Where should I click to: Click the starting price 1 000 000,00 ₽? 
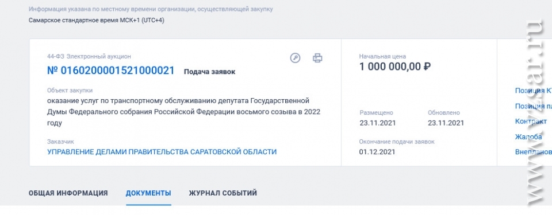click(395, 67)
